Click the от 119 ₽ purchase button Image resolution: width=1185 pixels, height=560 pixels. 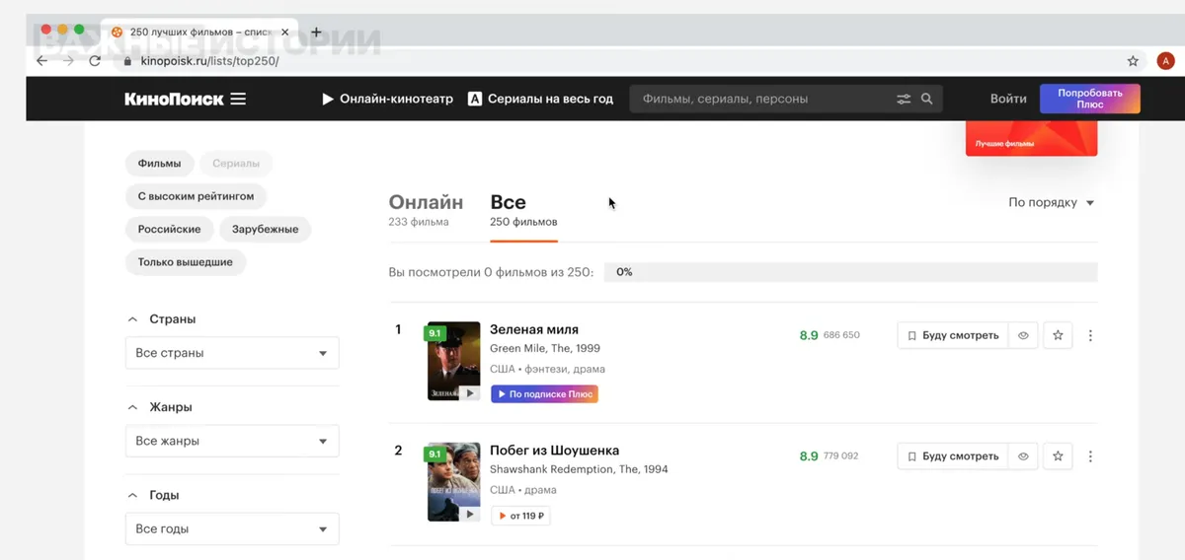point(520,516)
